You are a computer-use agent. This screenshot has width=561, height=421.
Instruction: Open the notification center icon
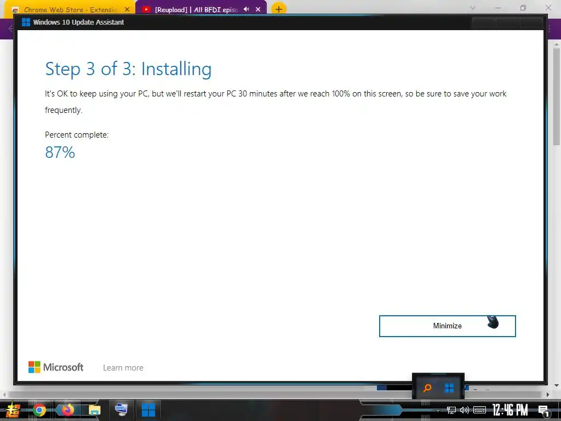pos(543,410)
